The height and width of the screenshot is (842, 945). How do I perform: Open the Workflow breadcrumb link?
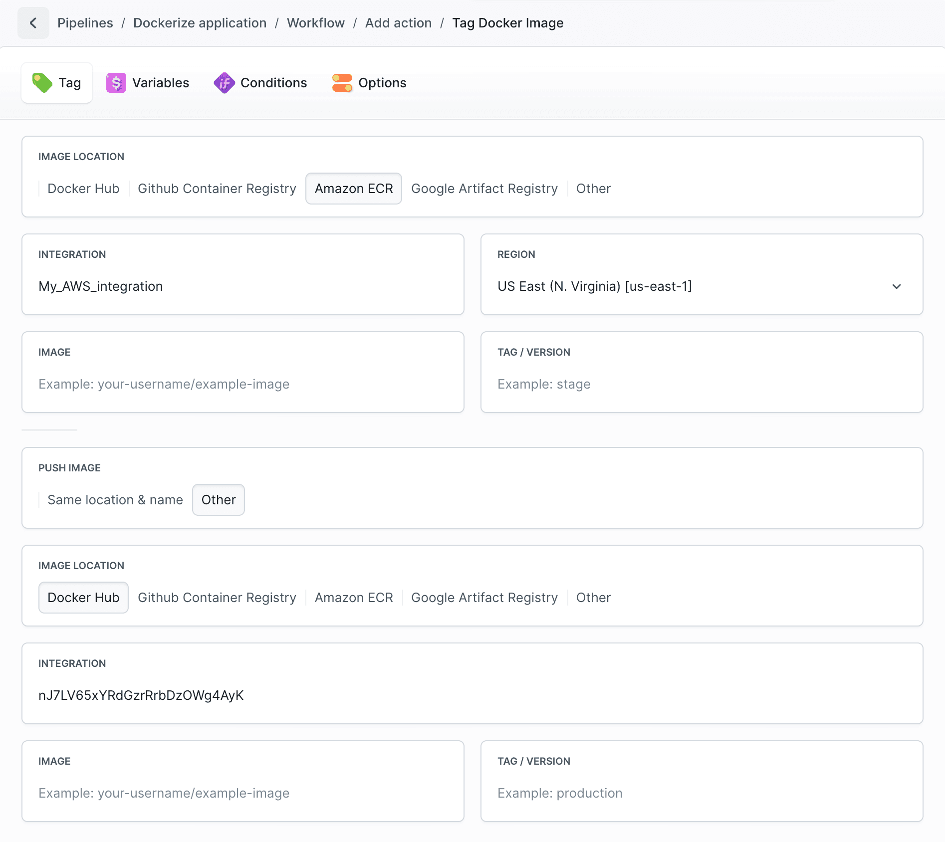pyautogui.click(x=315, y=22)
